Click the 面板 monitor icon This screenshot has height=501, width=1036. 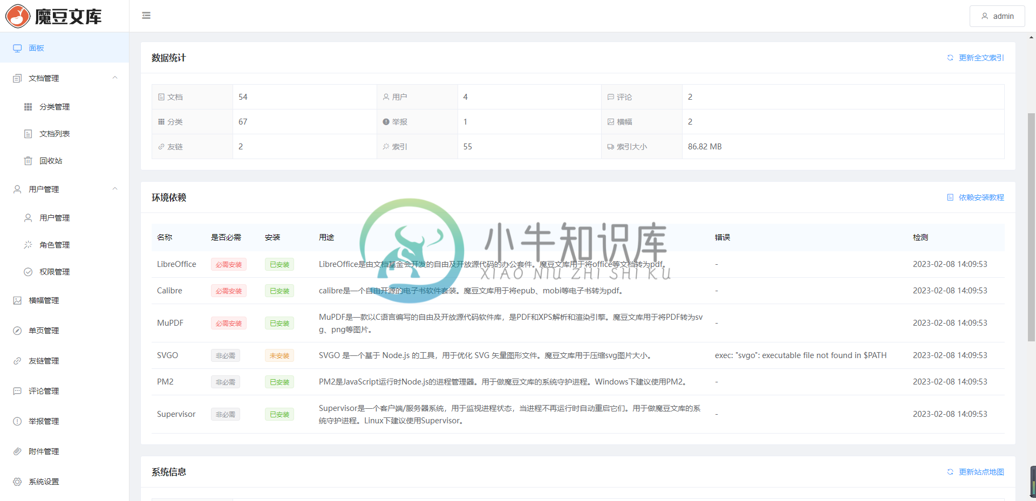pyautogui.click(x=17, y=48)
